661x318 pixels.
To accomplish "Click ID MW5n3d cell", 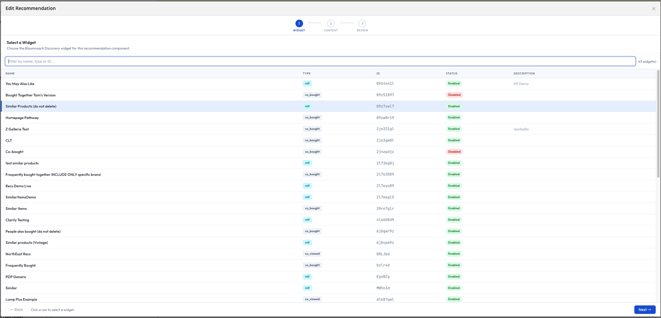I will [383, 288].
